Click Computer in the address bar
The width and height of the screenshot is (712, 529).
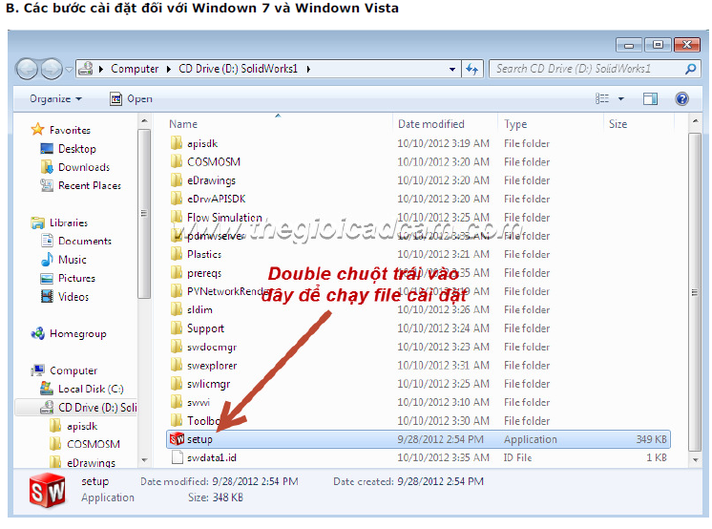(x=135, y=69)
